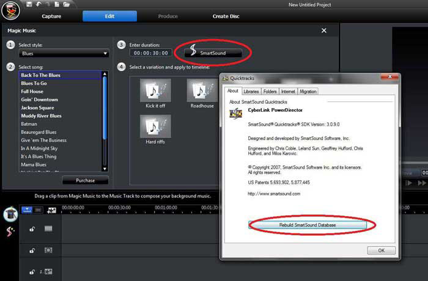
Task: Go to the Edit module
Action: pyautogui.click(x=109, y=16)
